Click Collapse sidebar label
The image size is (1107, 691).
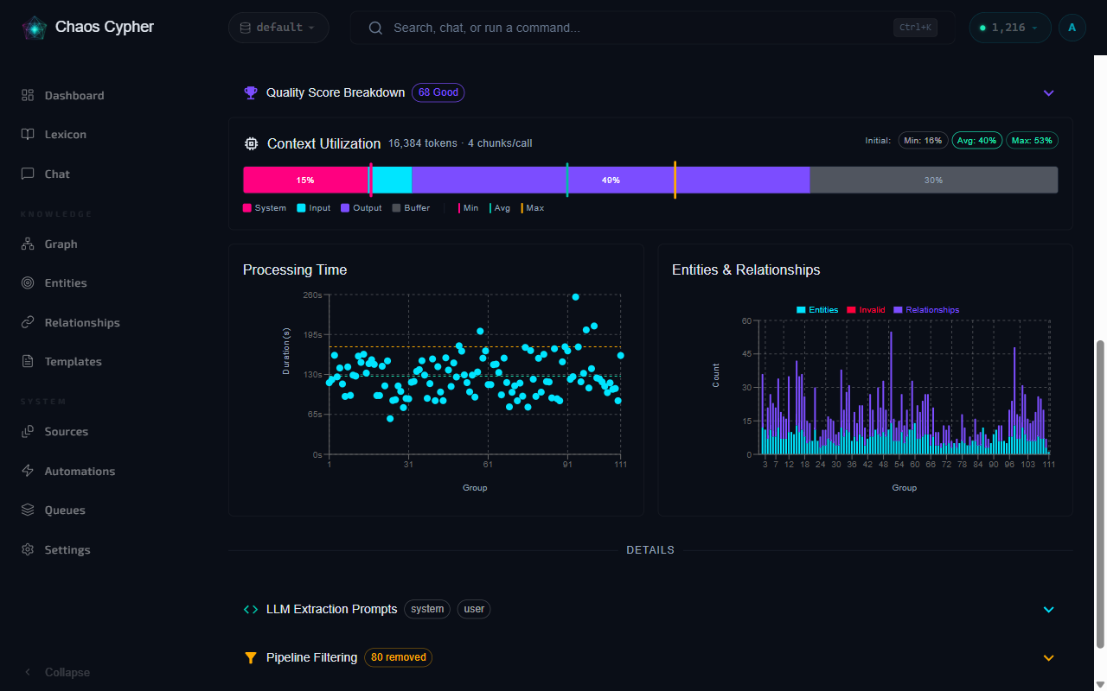click(x=67, y=672)
